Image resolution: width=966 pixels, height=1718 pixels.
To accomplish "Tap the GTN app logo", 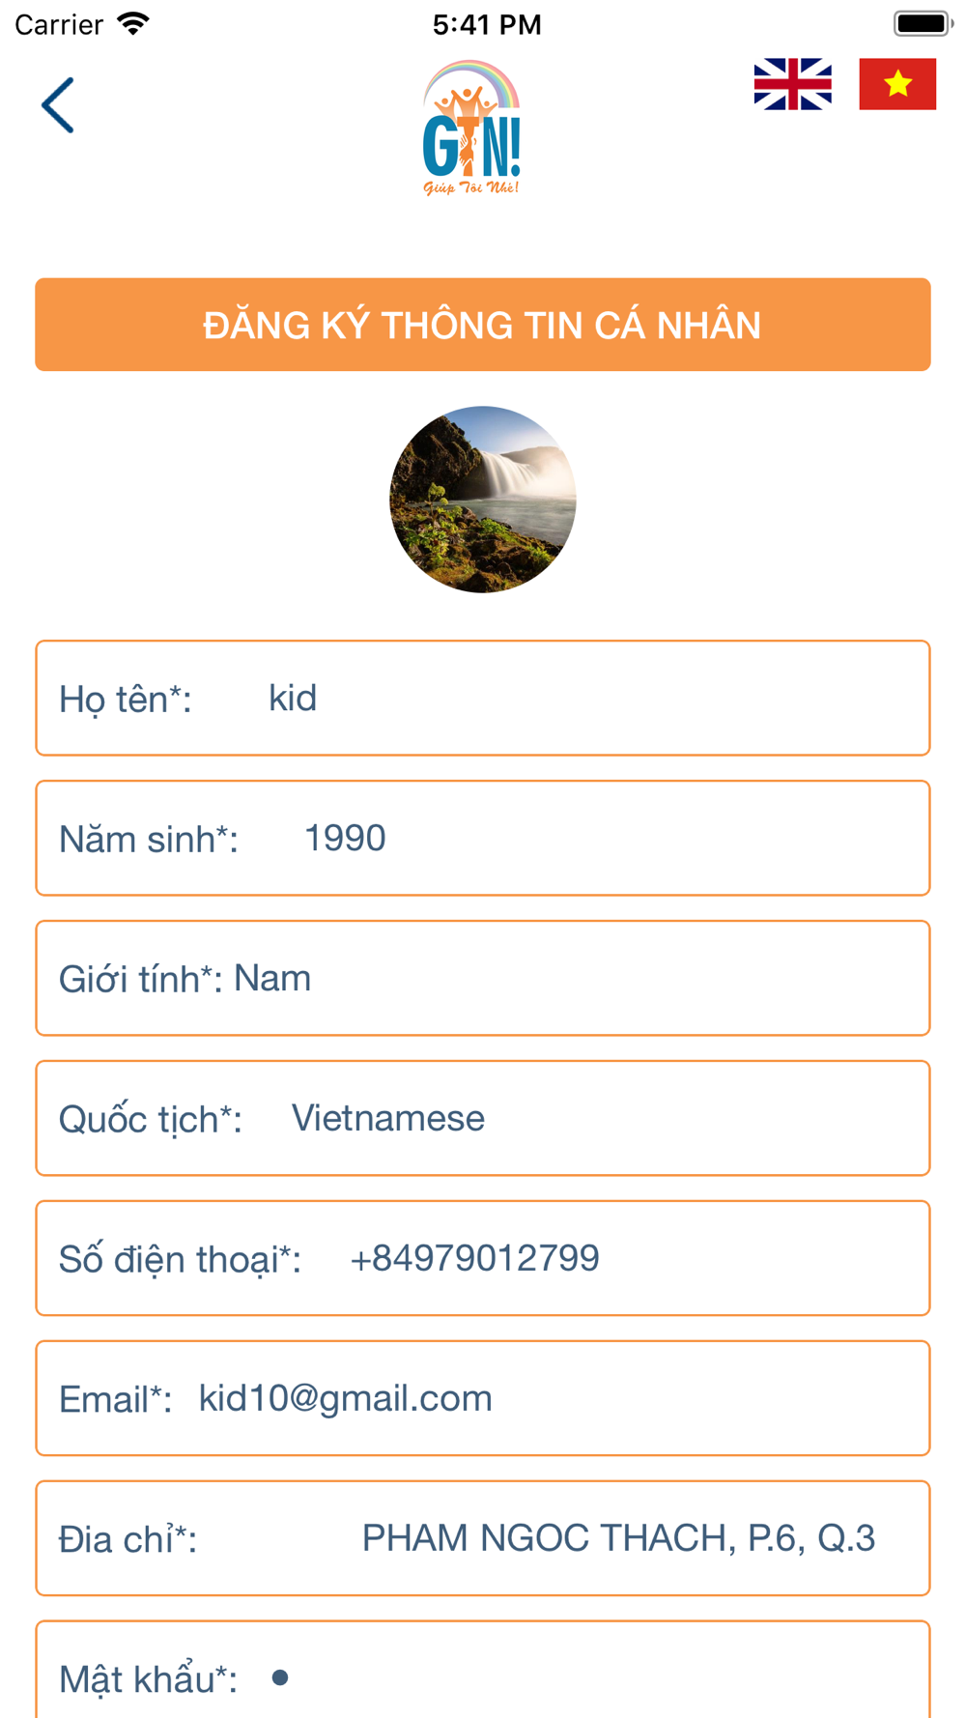I will [472, 128].
